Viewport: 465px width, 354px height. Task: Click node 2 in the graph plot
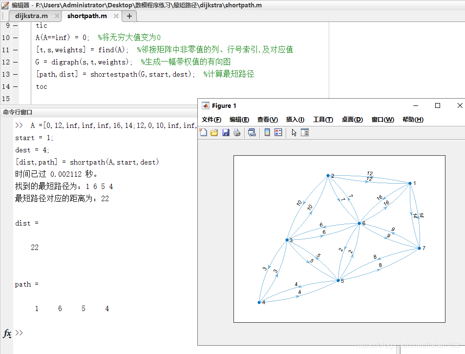(328, 175)
